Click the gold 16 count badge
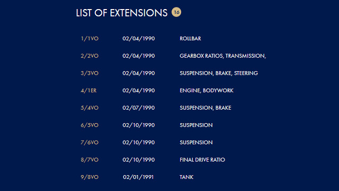The width and height of the screenshot is (339, 191). (x=176, y=12)
